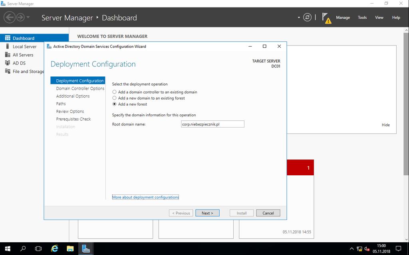The image size is (409, 255).
Task: Go to Additional Options wizard step
Action: [x=73, y=96]
